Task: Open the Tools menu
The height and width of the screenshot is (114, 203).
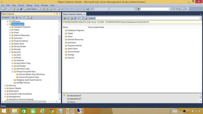Action: [37, 5]
